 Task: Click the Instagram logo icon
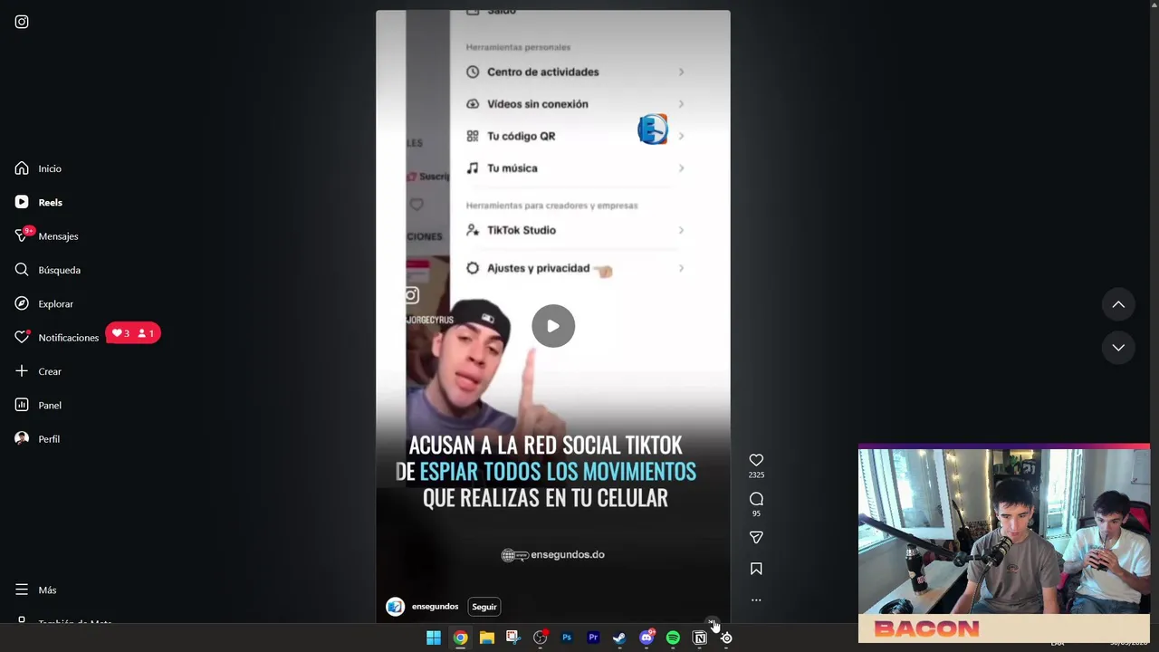click(x=22, y=22)
